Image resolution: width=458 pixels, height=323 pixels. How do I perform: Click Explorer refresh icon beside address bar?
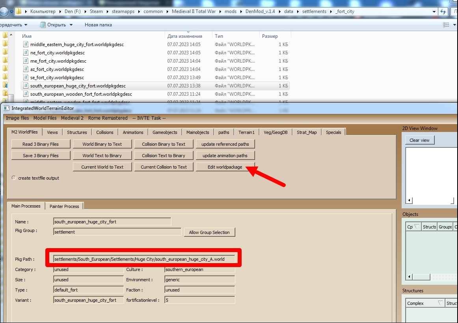[443, 12]
